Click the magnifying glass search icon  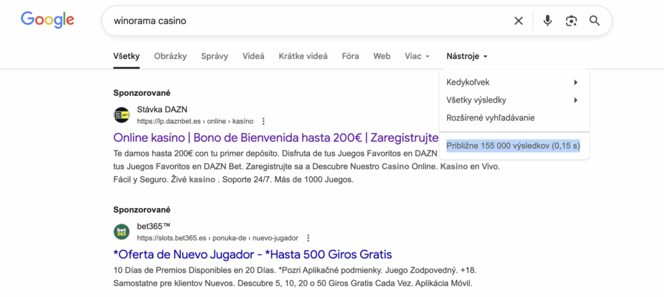pyautogui.click(x=595, y=21)
